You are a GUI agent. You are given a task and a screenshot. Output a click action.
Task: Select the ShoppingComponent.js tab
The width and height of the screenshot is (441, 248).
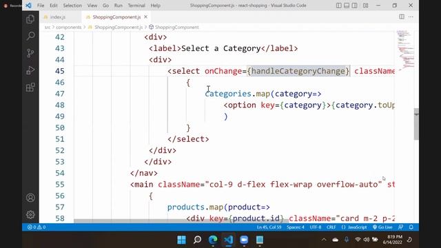click(116, 17)
